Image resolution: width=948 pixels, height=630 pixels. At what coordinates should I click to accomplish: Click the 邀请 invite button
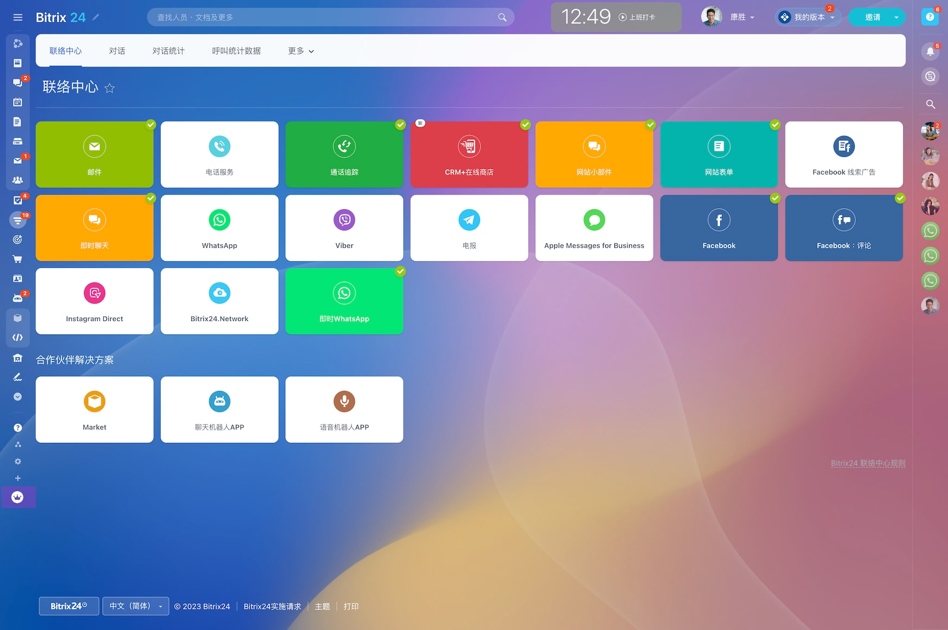pyautogui.click(x=872, y=17)
